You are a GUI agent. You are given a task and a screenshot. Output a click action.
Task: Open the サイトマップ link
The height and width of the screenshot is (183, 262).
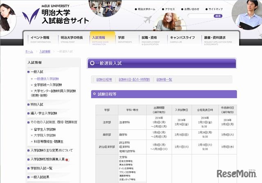pyautogui.click(x=217, y=9)
